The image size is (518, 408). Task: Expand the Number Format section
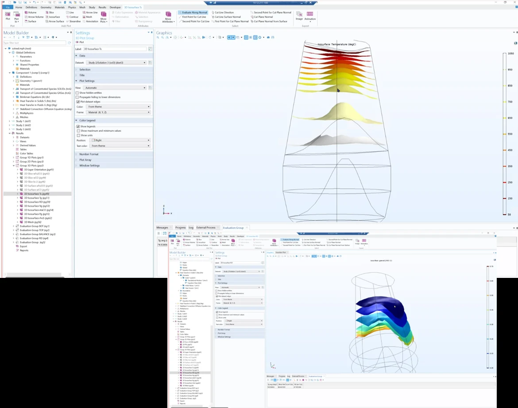(x=89, y=154)
